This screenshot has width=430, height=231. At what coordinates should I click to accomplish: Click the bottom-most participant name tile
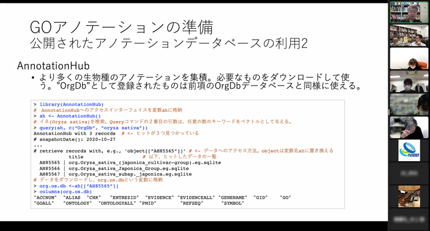point(409,219)
